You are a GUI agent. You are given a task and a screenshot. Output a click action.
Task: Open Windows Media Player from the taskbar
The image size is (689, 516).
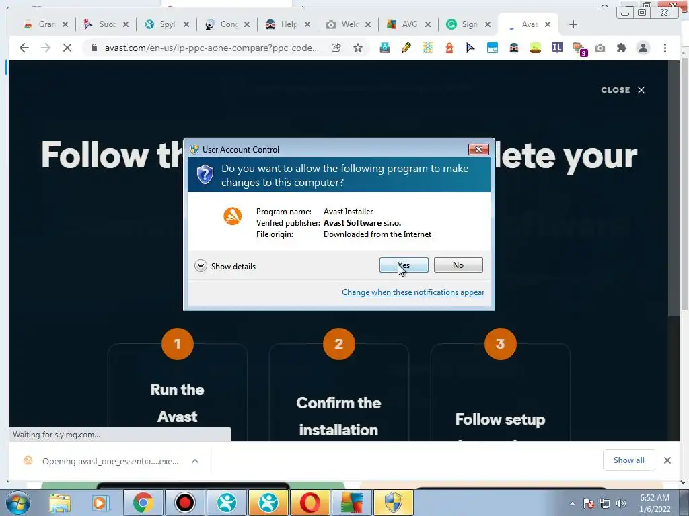click(x=101, y=503)
